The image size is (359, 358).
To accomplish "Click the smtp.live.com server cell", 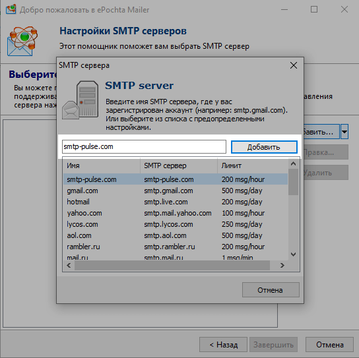I will click(x=166, y=202).
